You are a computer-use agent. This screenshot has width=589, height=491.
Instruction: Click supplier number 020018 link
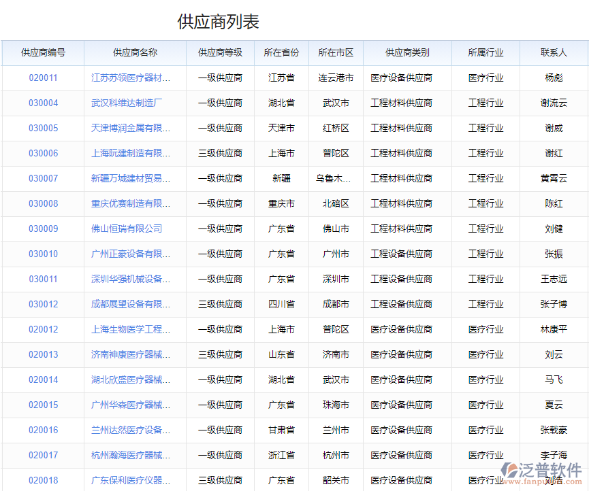coord(42,480)
